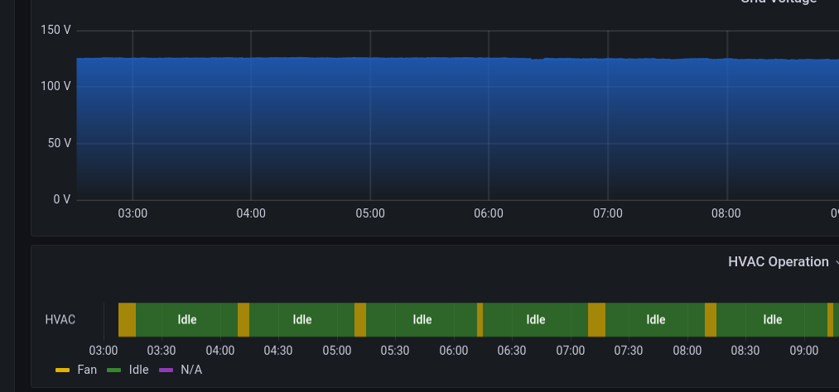Viewport: 839px width, 392px height.
Task: Click the 08:00 label on voltage chart axis
Action: (x=726, y=213)
